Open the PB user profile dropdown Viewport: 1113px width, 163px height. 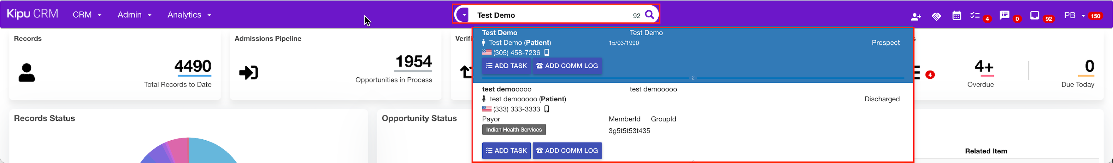[x=1075, y=15]
